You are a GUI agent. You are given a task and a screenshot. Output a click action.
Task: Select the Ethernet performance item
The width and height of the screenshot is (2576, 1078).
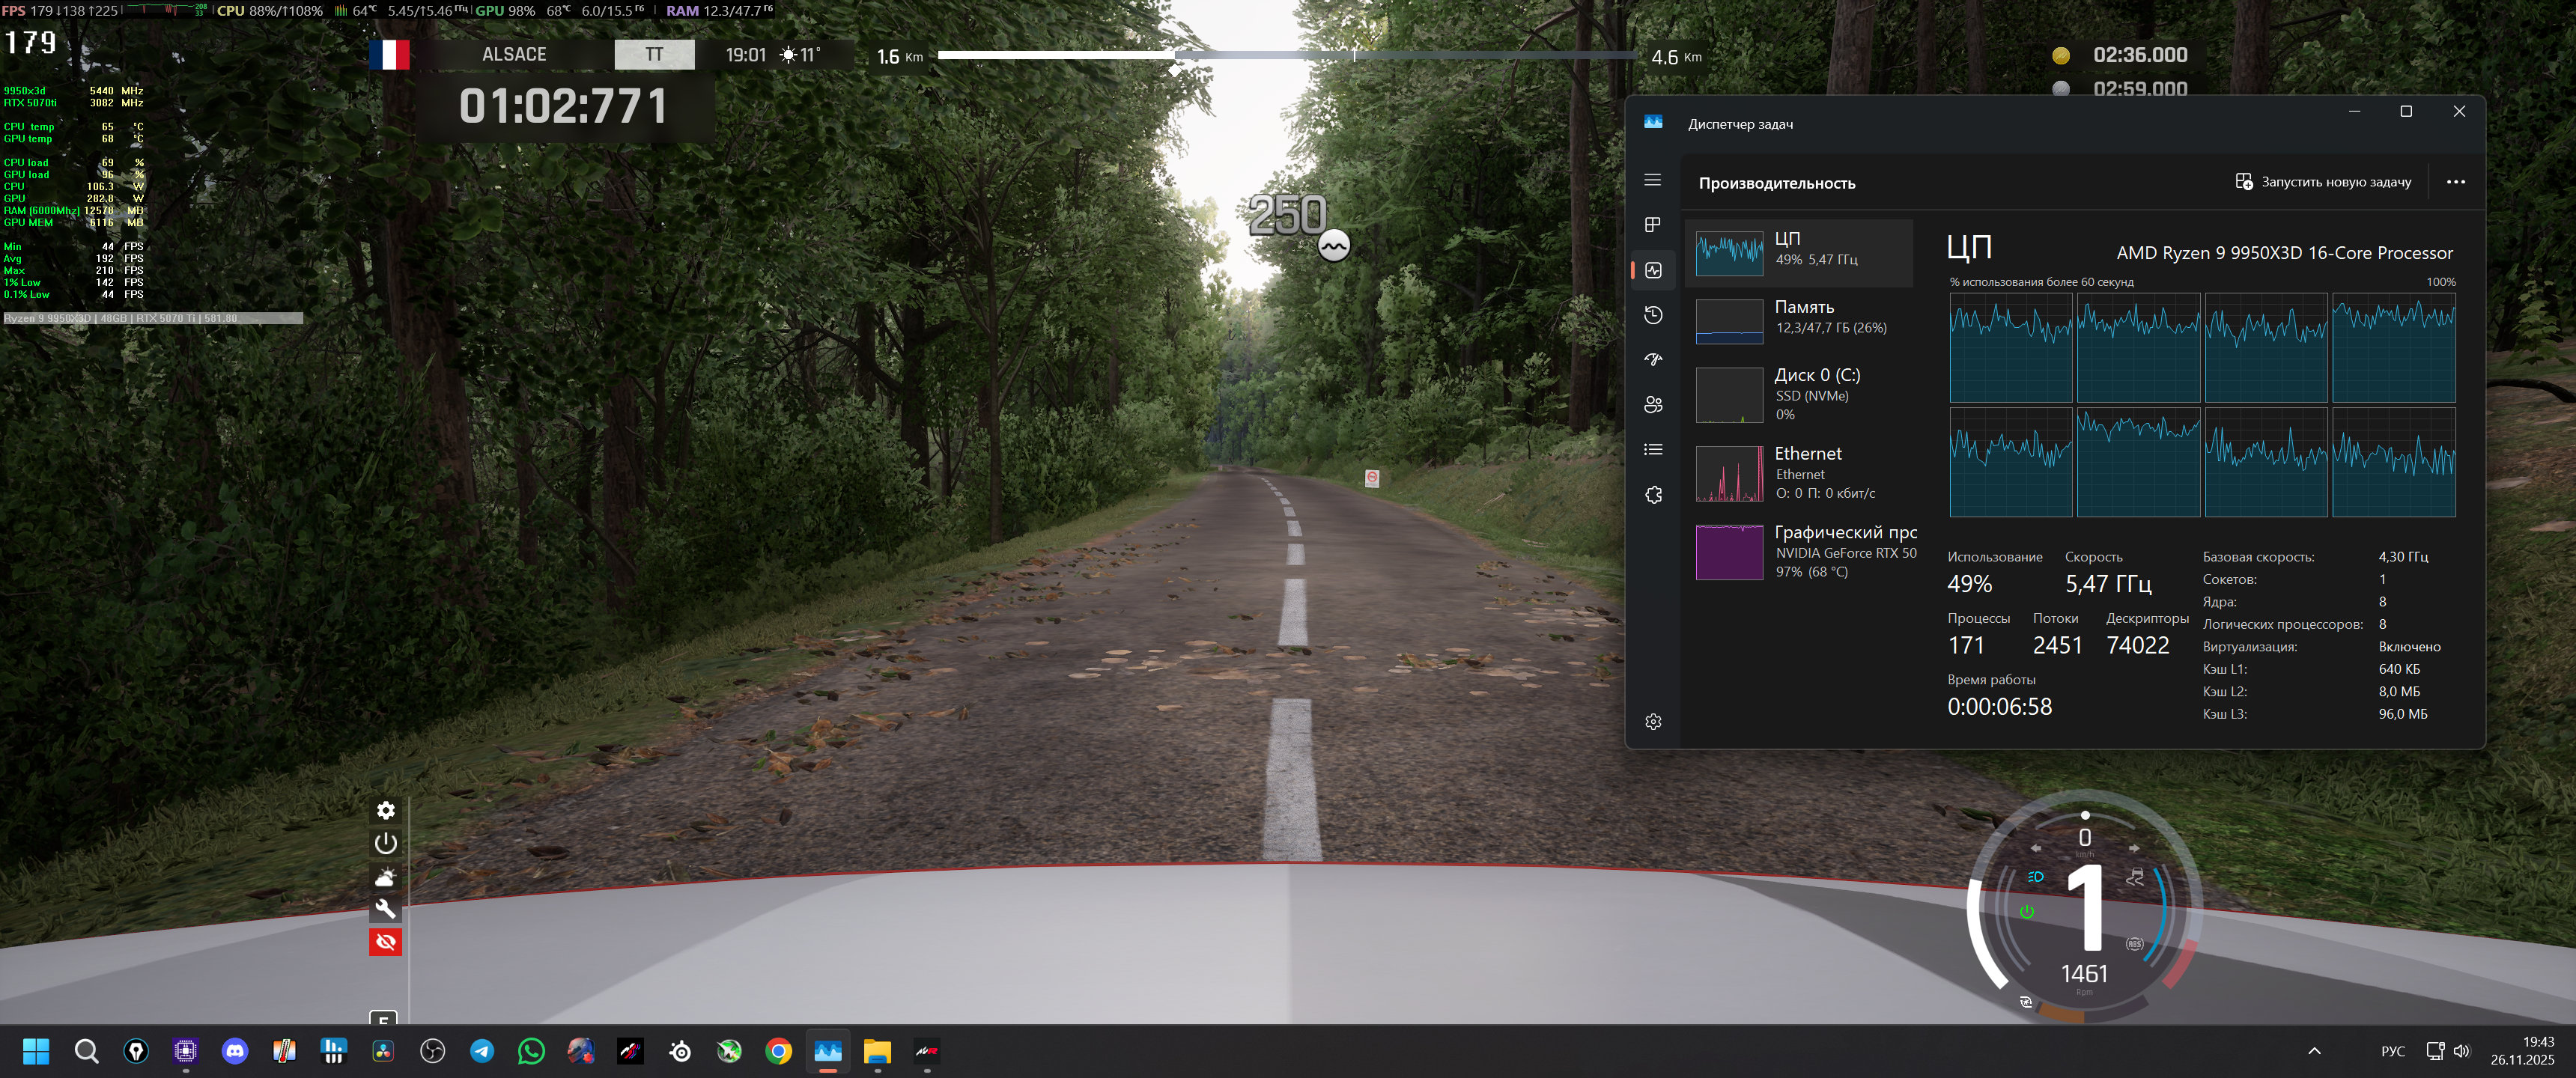tap(1800, 473)
